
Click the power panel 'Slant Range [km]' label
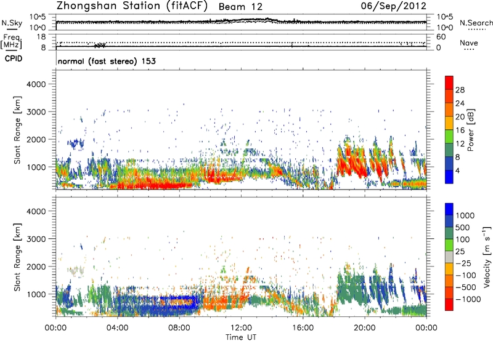[x=17, y=130]
